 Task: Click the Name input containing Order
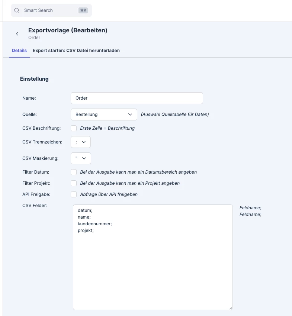(x=137, y=98)
